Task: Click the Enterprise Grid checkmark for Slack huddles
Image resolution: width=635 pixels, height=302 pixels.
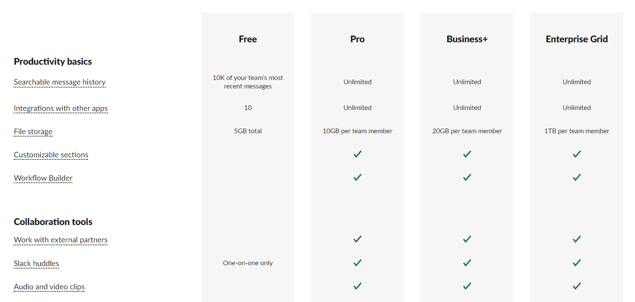Action: coord(577,263)
